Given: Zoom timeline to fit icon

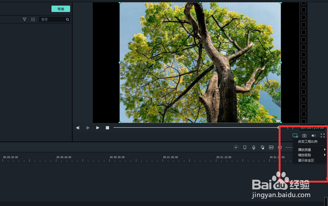Looking at the screenshot, I should click(271, 147).
